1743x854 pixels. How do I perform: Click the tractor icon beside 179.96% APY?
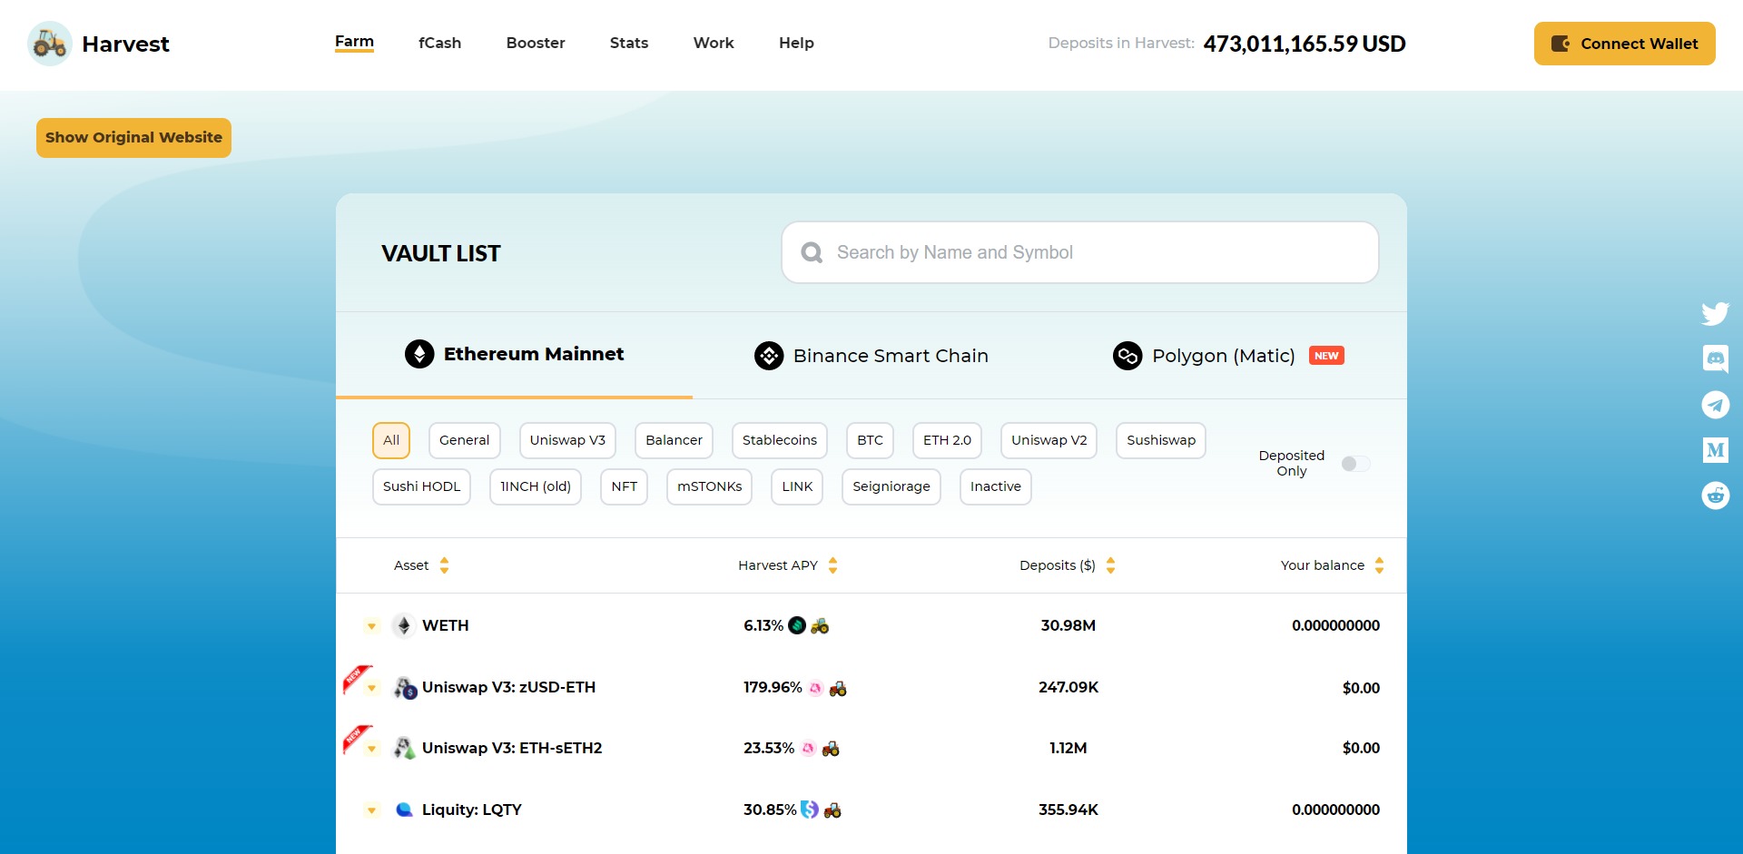(x=838, y=688)
